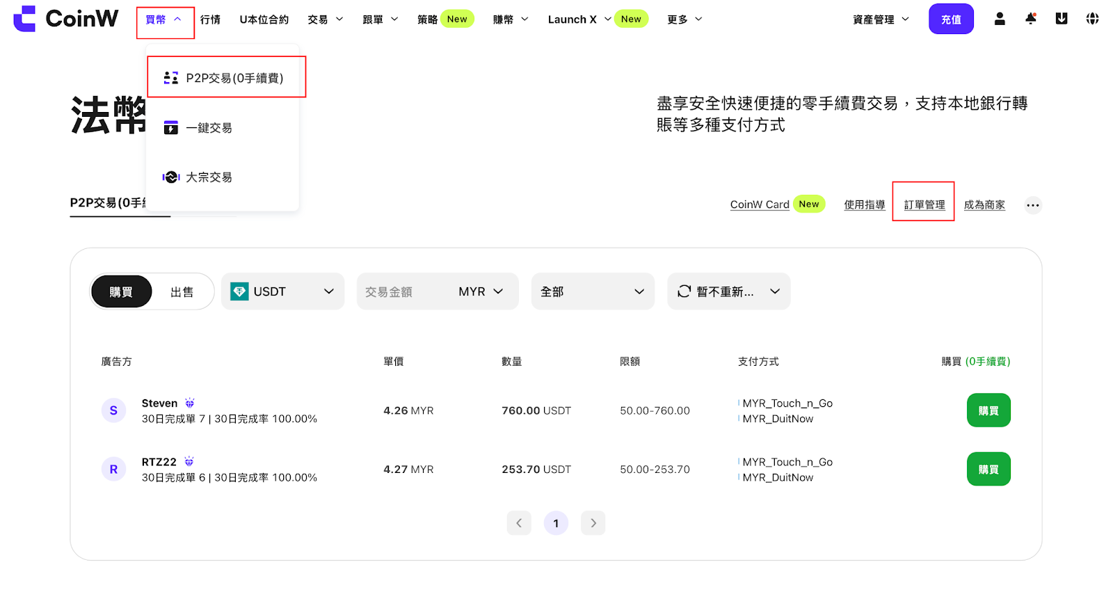Open the 全部 payment filter dropdown

(593, 291)
